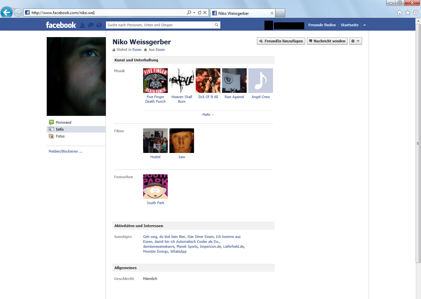Click the Facebook logo in header
Image resolution: width=421 pixels, height=299 pixels.
click(61, 25)
